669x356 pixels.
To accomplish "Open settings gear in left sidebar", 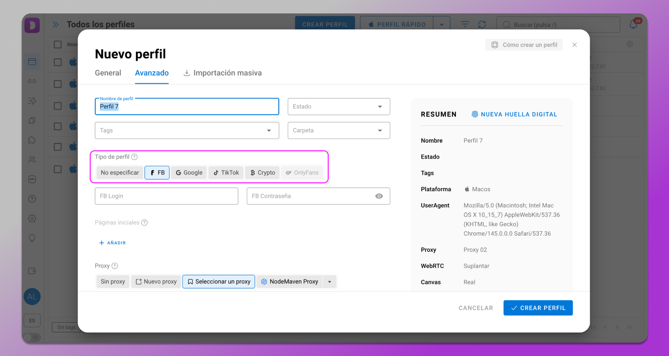I will [32, 218].
